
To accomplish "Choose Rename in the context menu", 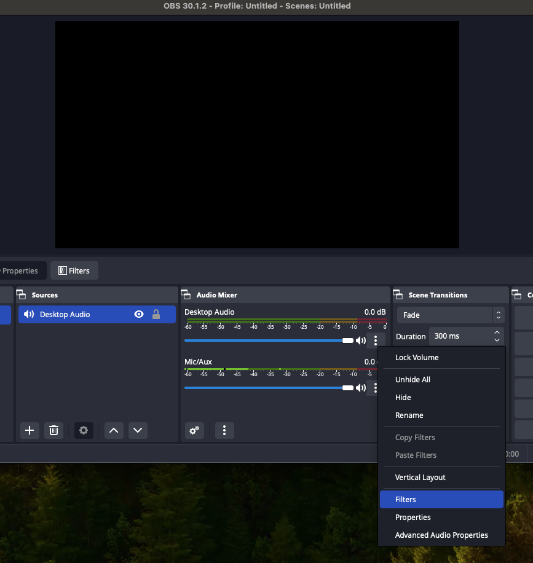I will (x=409, y=415).
